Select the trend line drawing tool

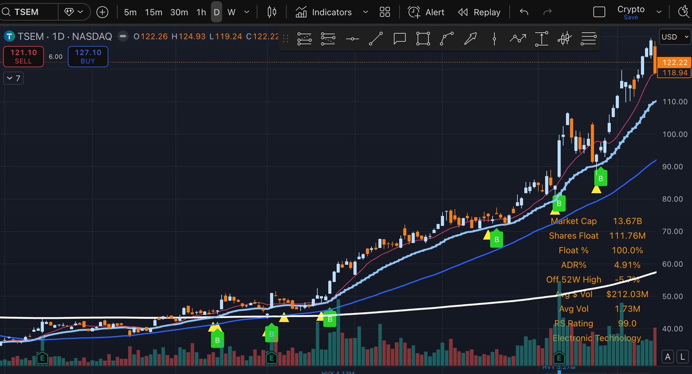coord(376,39)
